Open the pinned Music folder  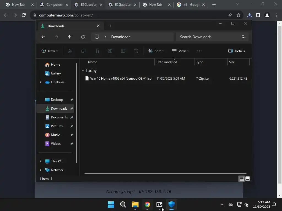(x=55, y=135)
